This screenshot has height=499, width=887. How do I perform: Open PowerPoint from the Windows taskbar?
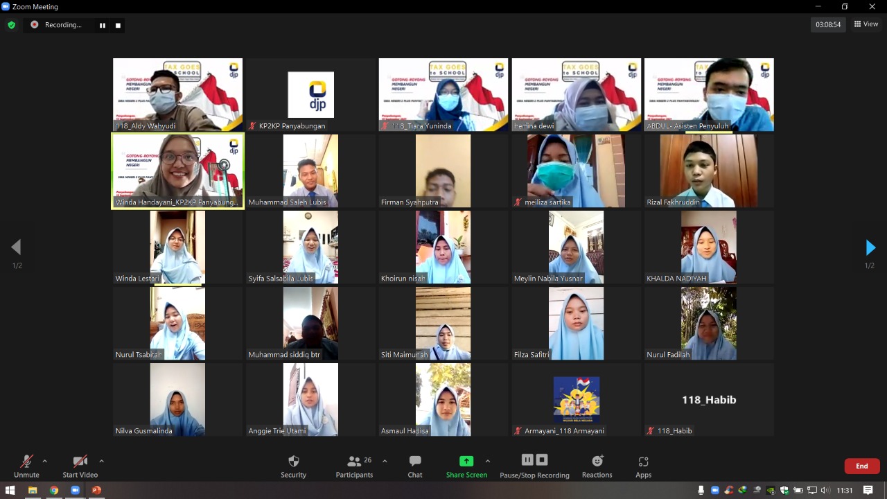(x=96, y=491)
